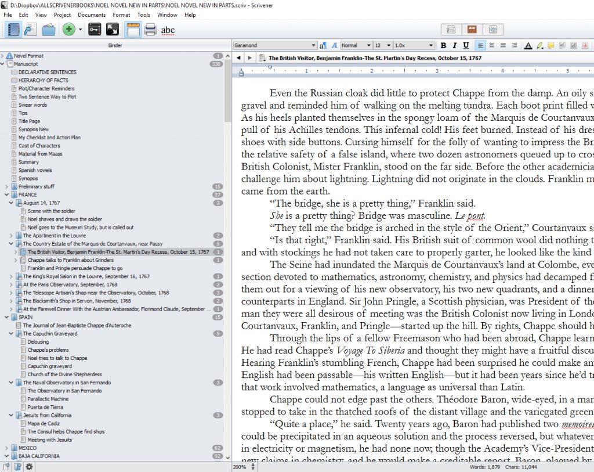Viewport: 594px width, 472px height.
Task: Switch to Corkboard view mode
Action: (x=472, y=30)
